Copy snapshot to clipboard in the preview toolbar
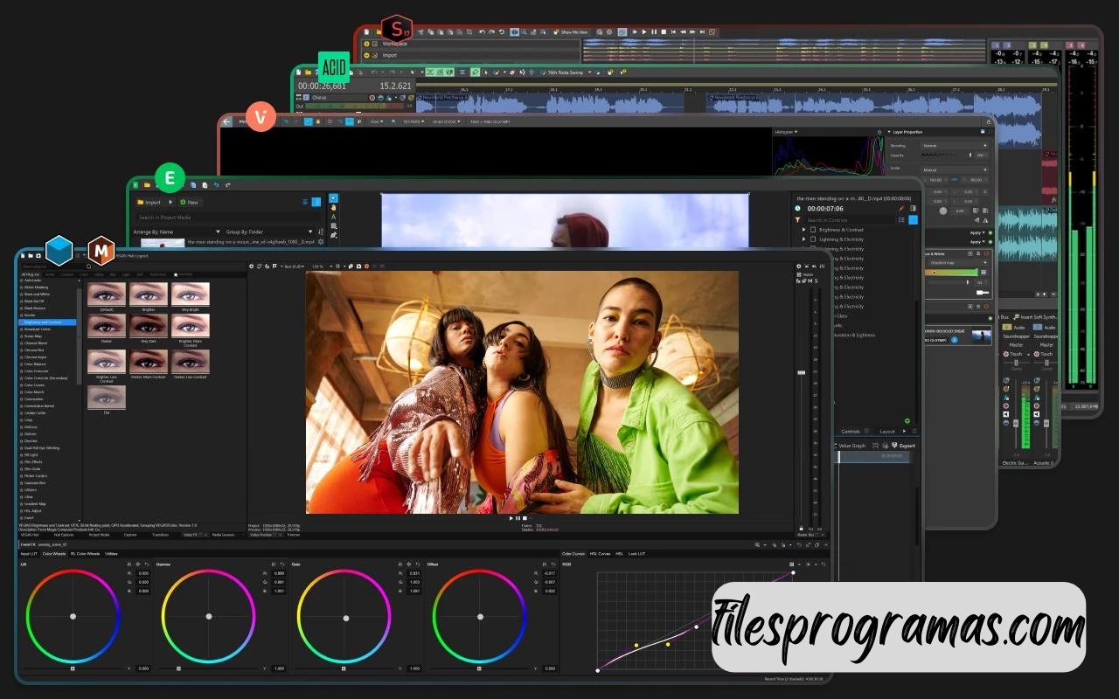The image size is (1119, 699). (x=351, y=266)
